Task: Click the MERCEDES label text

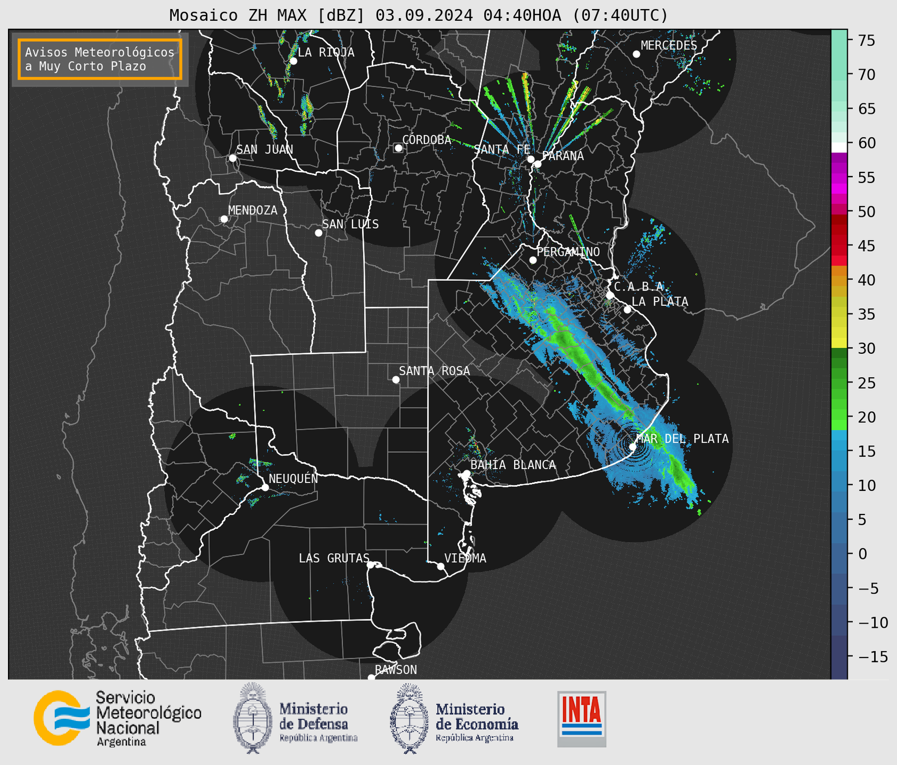Action: 669,46
